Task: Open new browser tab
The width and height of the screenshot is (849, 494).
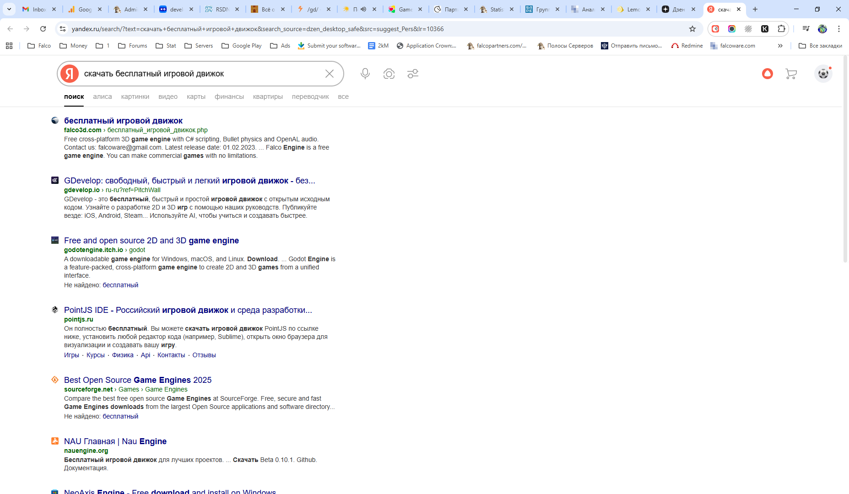Action: click(x=755, y=9)
